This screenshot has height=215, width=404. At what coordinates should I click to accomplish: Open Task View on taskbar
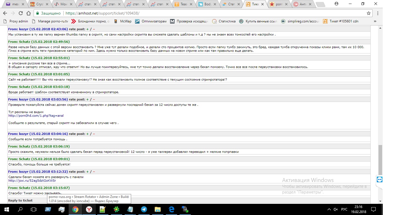pyautogui.click(x=34, y=209)
